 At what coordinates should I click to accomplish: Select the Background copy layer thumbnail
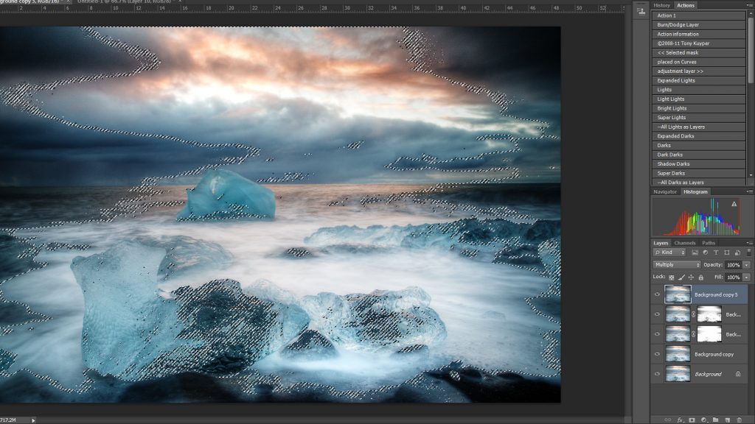678,354
